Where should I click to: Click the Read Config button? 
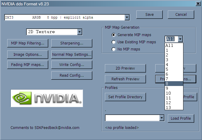[x=72, y=76]
